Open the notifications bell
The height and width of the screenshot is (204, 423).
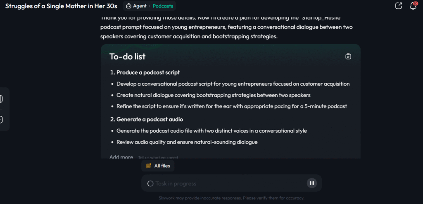[413, 6]
